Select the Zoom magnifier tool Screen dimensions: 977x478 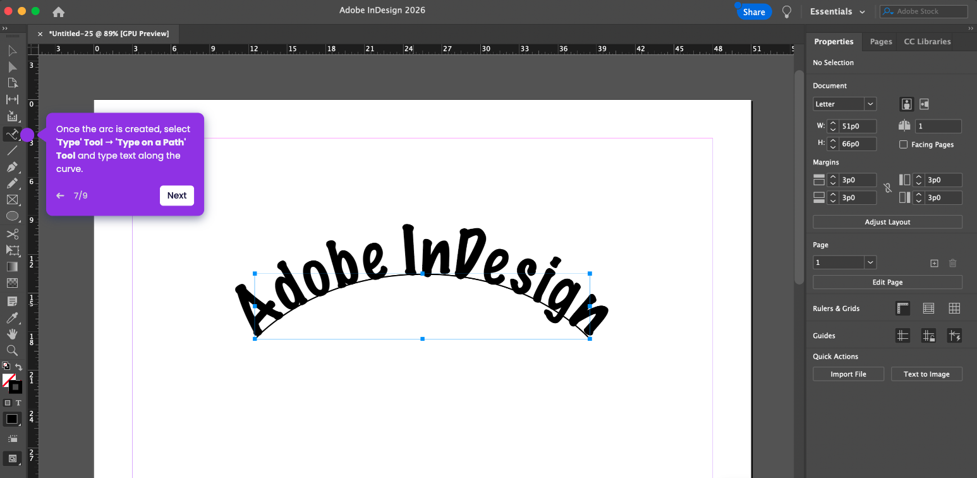12,350
